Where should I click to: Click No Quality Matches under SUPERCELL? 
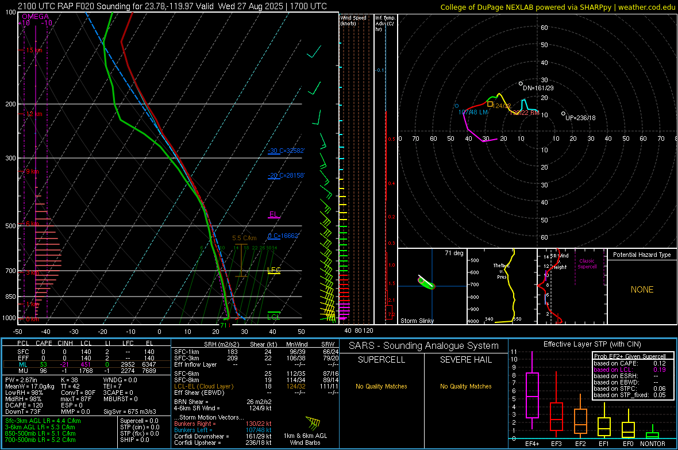(x=382, y=386)
